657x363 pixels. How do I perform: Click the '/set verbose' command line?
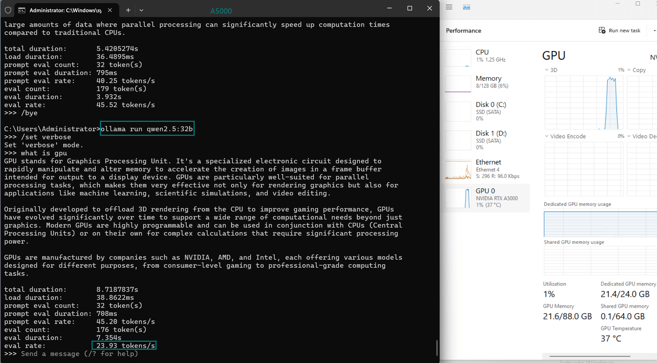(37, 137)
